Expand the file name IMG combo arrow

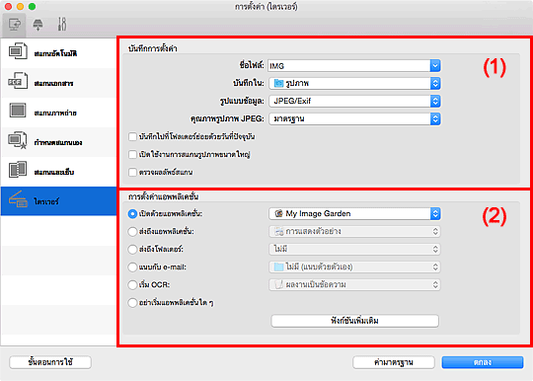435,65
